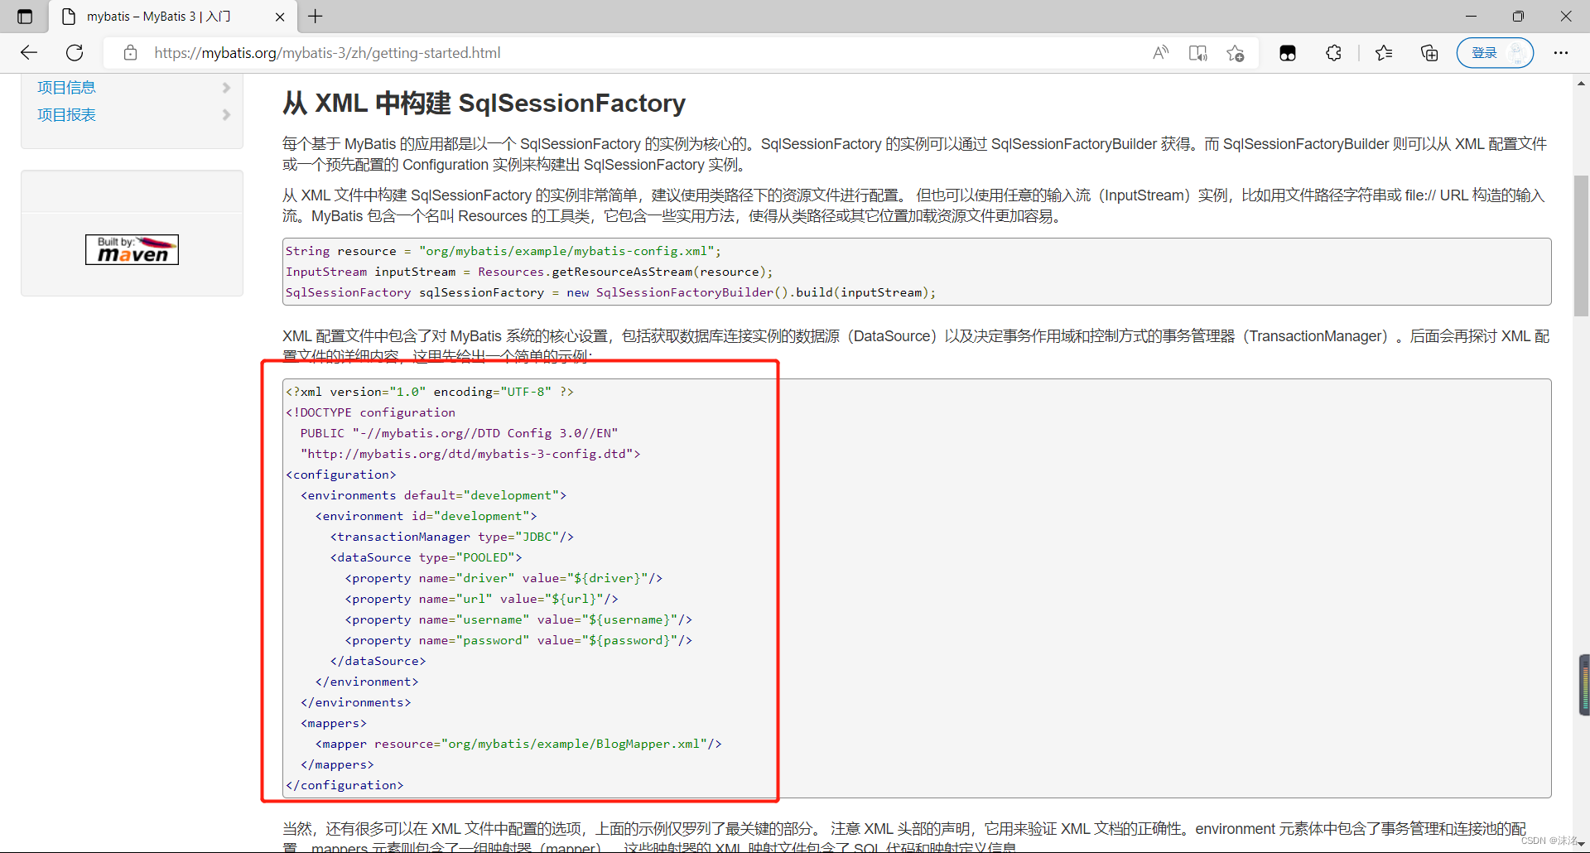1590x853 pixels.
Task: Click the property name="password" line
Action: point(519,640)
